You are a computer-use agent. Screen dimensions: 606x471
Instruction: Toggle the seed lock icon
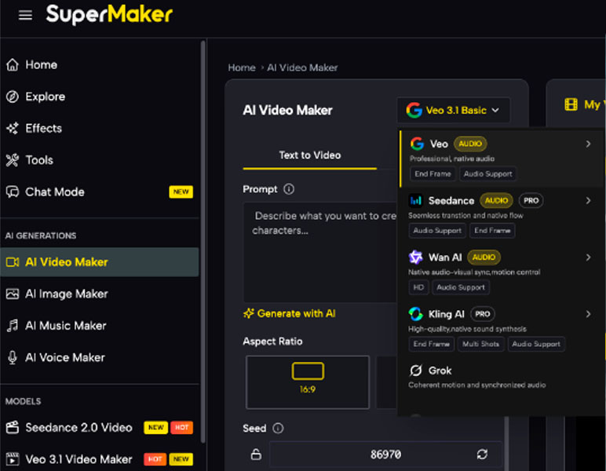tap(256, 454)
